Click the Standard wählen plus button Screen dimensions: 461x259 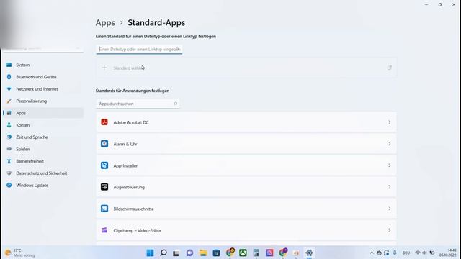(104, 68)
